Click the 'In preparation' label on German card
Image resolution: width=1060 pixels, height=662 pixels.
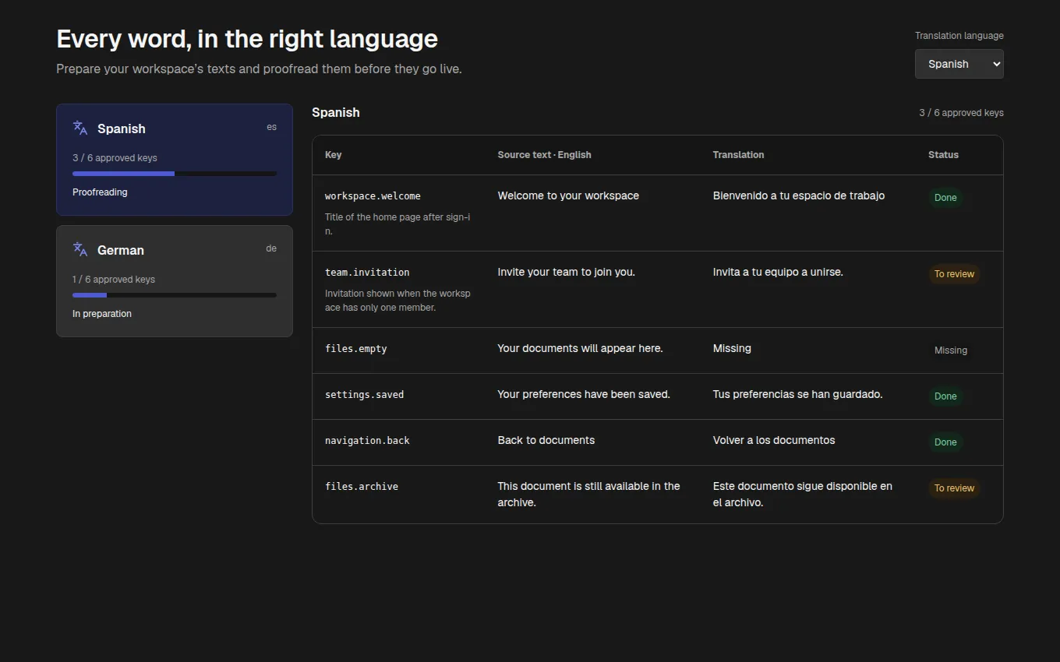(102, 314)
